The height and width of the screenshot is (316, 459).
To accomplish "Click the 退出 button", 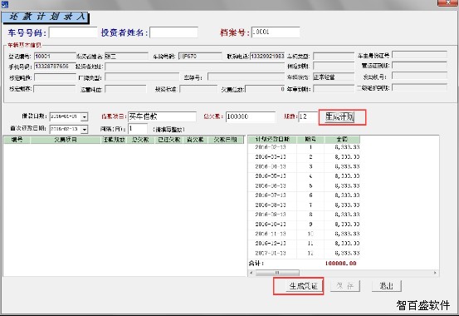I will tap(387, 286).
